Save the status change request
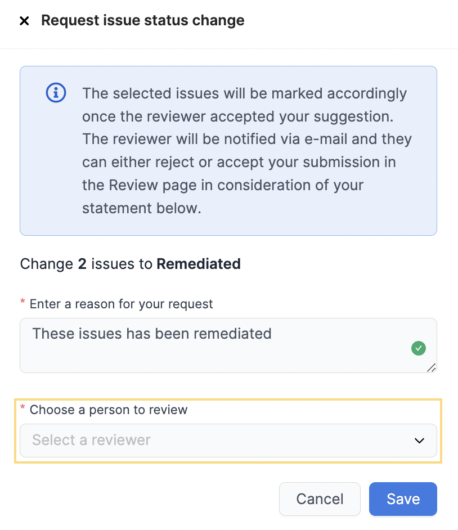This screenshot has height=530, width=458. tap(403, 499)
